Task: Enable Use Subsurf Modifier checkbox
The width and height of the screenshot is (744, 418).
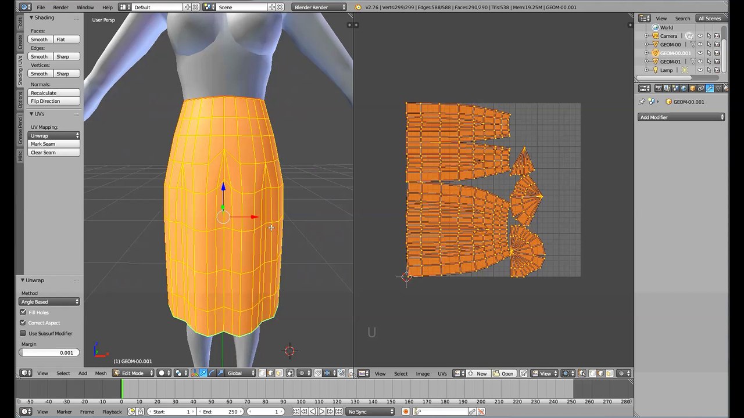Action: coord(23,333)
